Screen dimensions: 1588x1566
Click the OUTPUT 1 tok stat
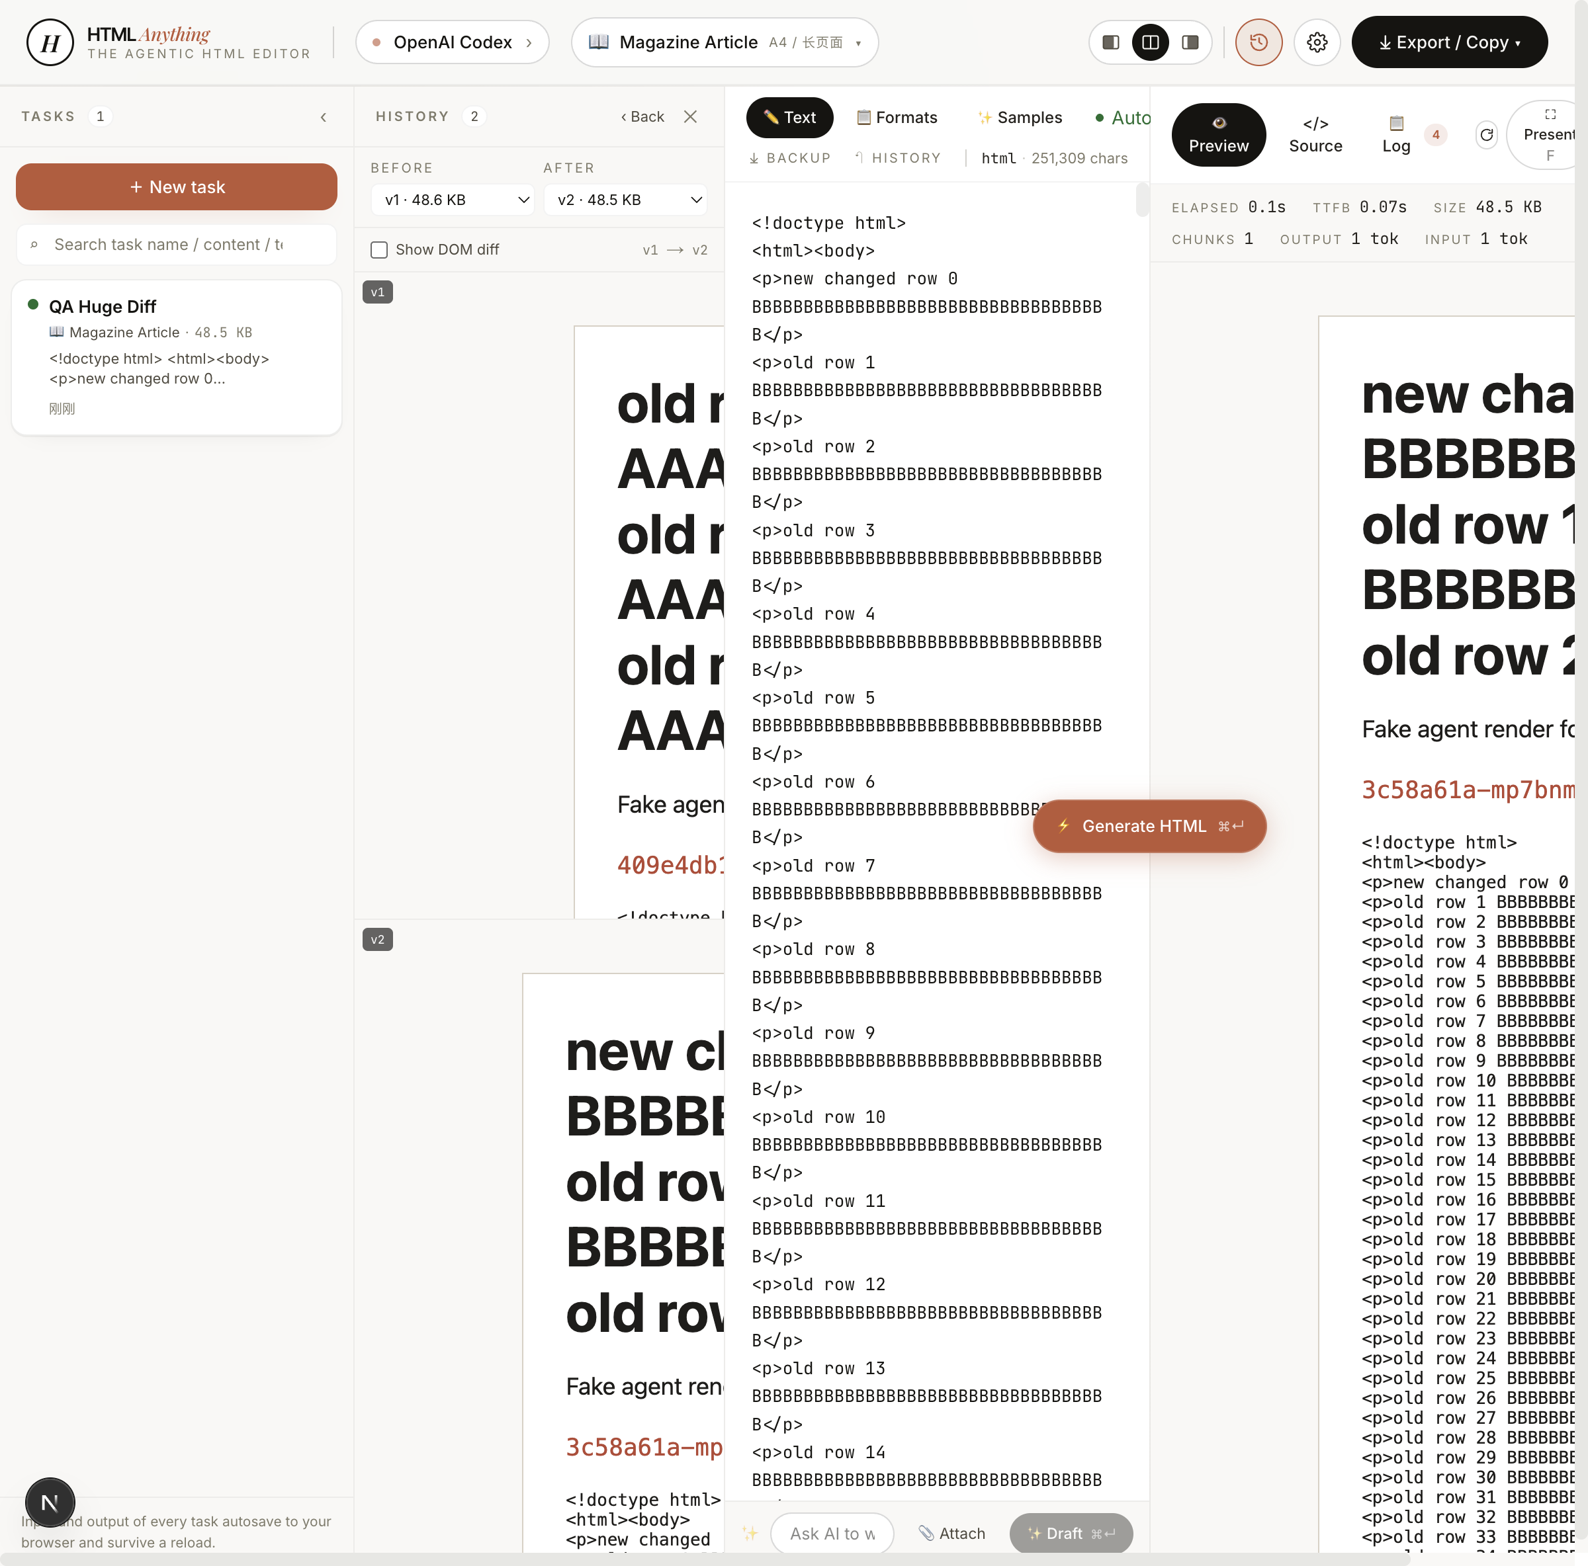click(1339, 239)
